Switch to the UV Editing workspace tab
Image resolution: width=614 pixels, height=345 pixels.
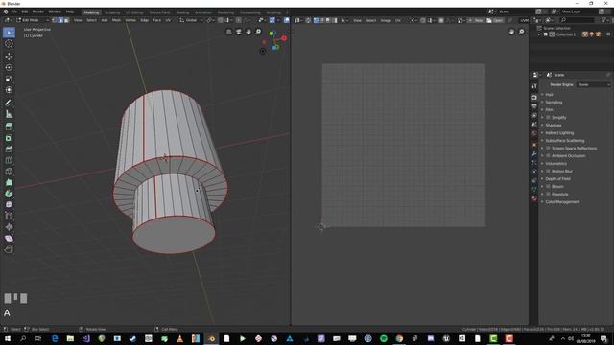pyautogui.click(x=134, y=12)
